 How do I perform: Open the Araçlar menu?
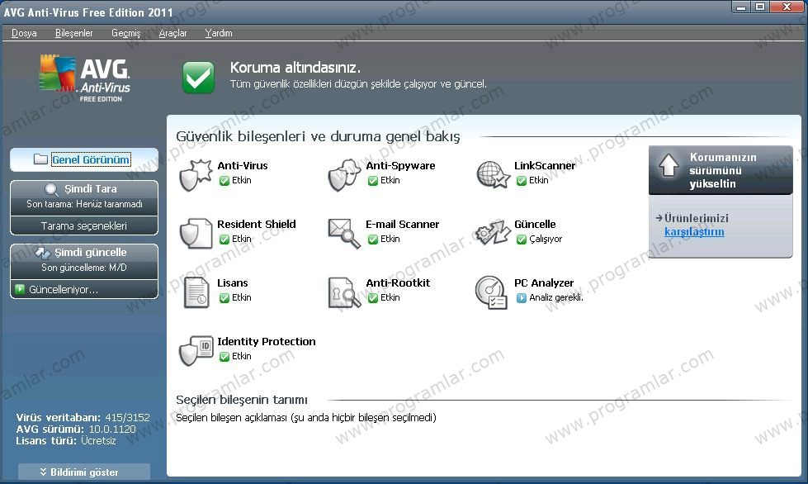pyautogui.click(x=172, y=33)
